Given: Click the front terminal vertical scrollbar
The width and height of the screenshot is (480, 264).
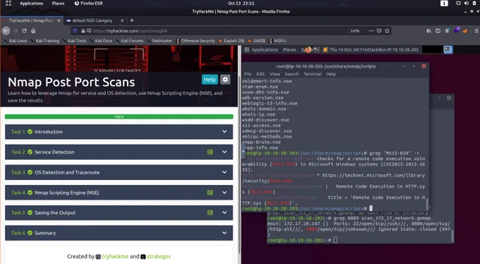Looking at the screenshot, I should 426,203.
